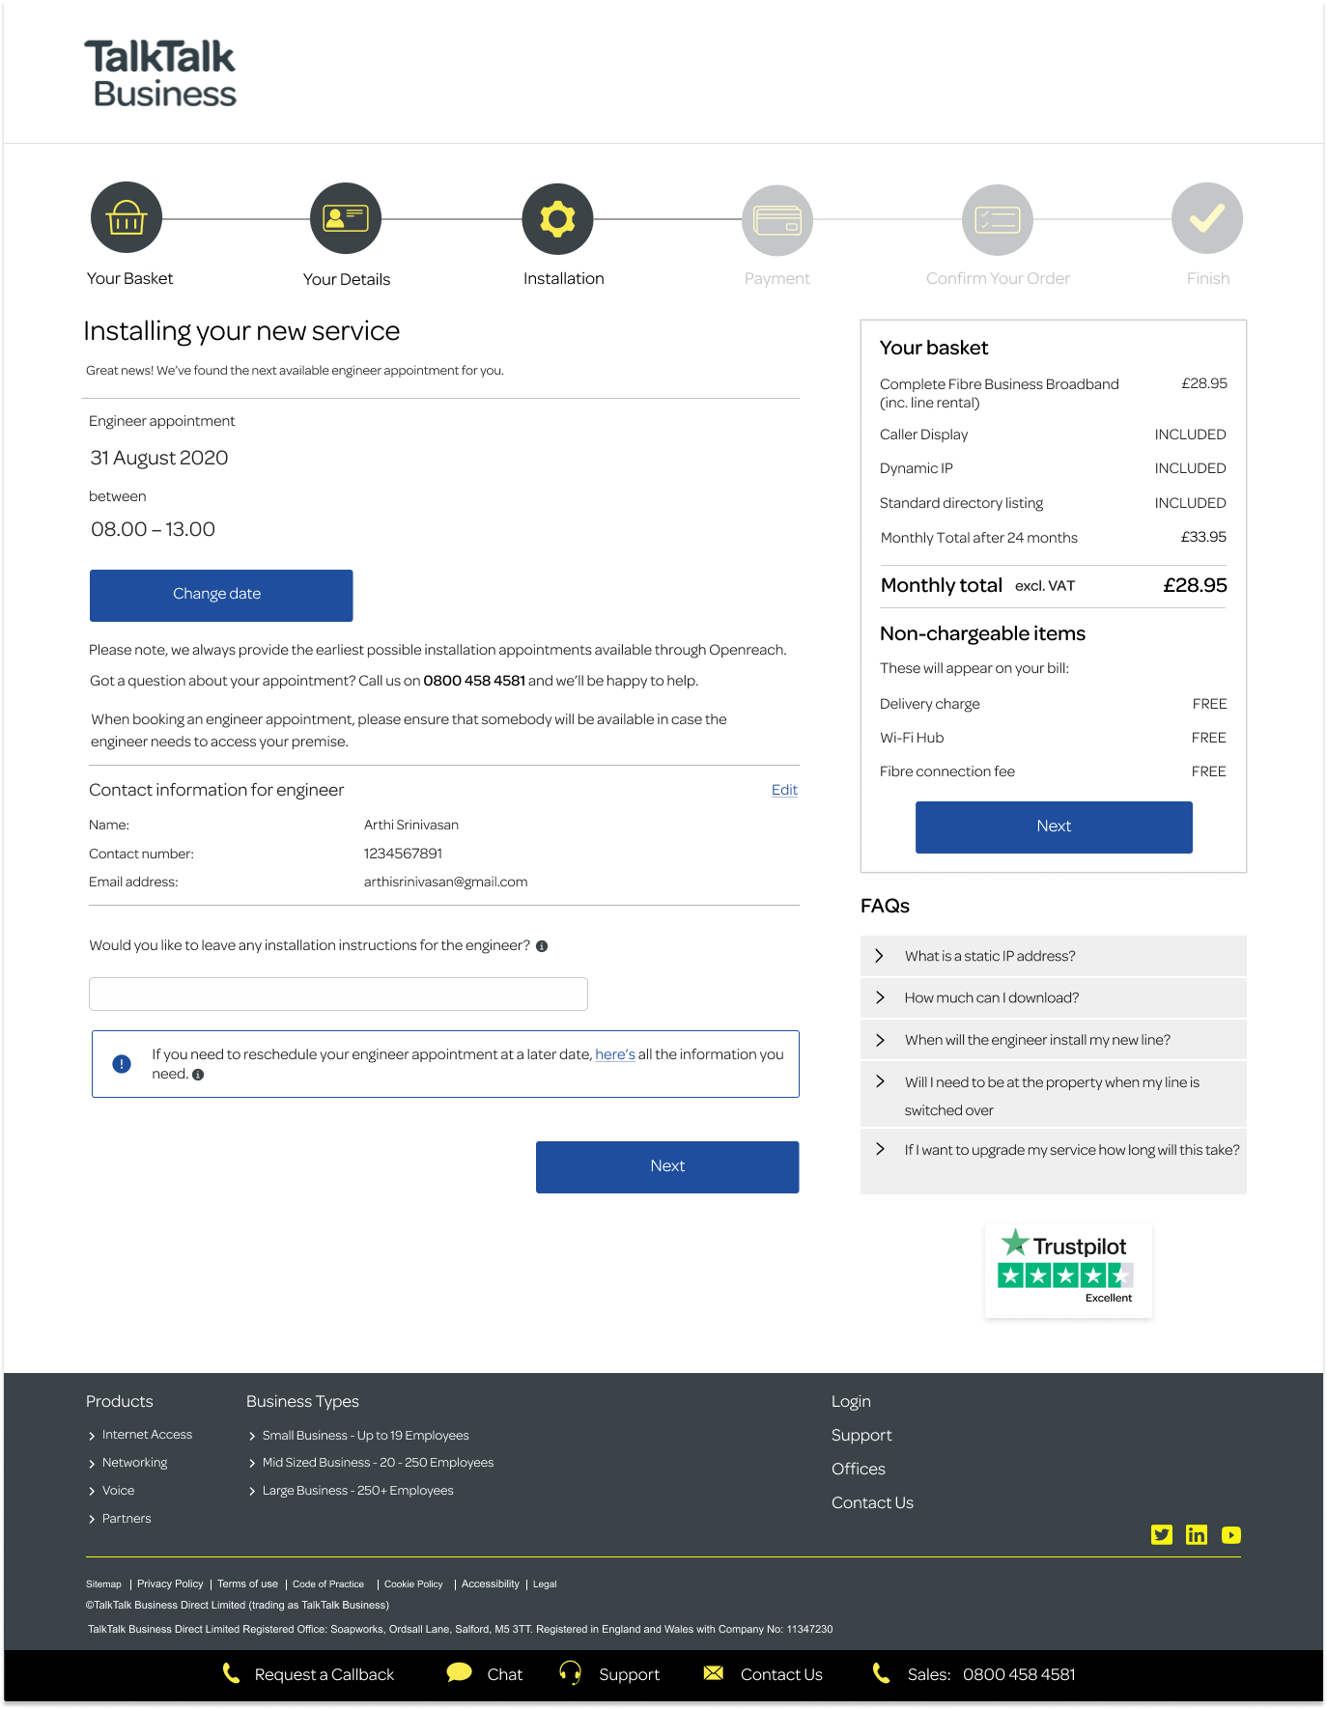Click the Next button in the basket panel
1327x1709 pixels.
click(x=1054, y=826)
